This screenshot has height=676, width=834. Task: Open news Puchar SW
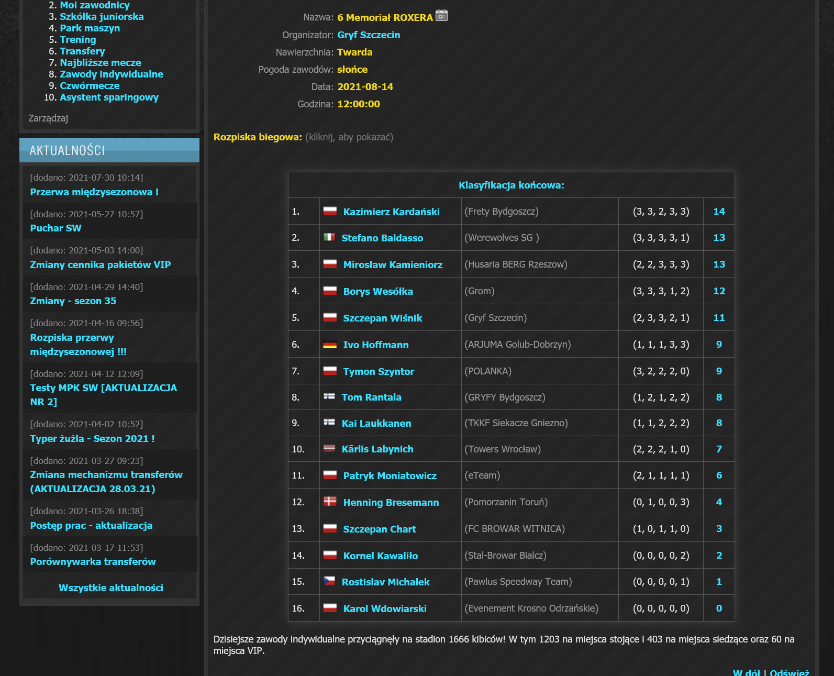55,228
